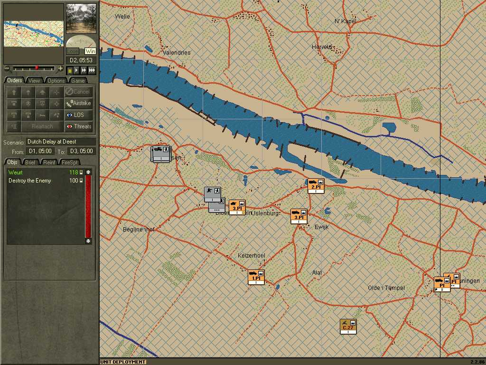Click the Welie map label
486x365 pixels.
[x=122, y=17]
